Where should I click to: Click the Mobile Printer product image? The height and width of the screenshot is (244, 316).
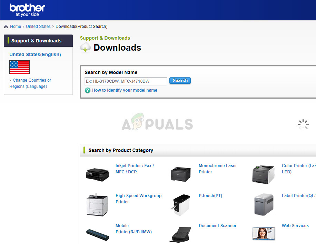tap(98, 235)
